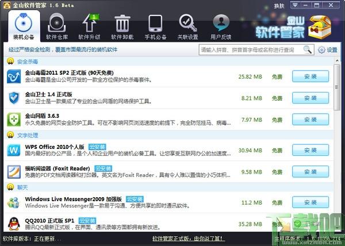Viewport: 345px width, 246px height.
Task: Click the 换肤 change skin link
Action: (x=279, y=5)
